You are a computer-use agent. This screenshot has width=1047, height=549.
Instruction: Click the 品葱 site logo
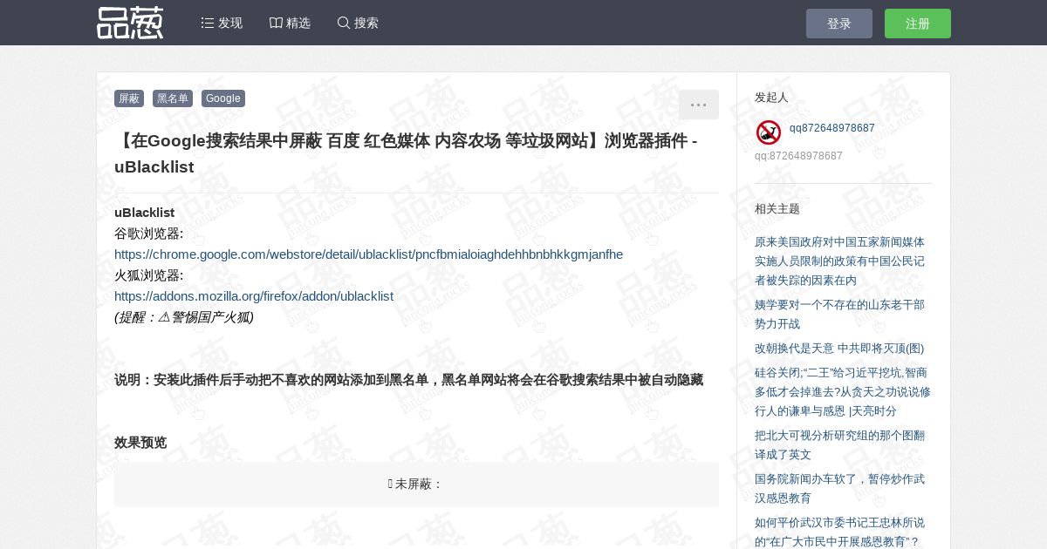(x=130, y=23)
